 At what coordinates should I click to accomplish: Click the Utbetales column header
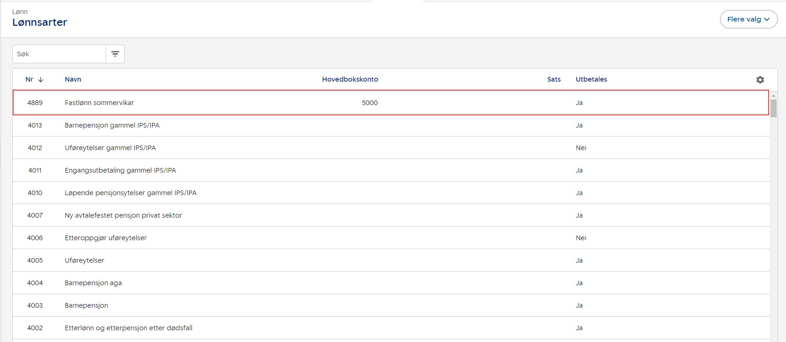pos(591,79)
